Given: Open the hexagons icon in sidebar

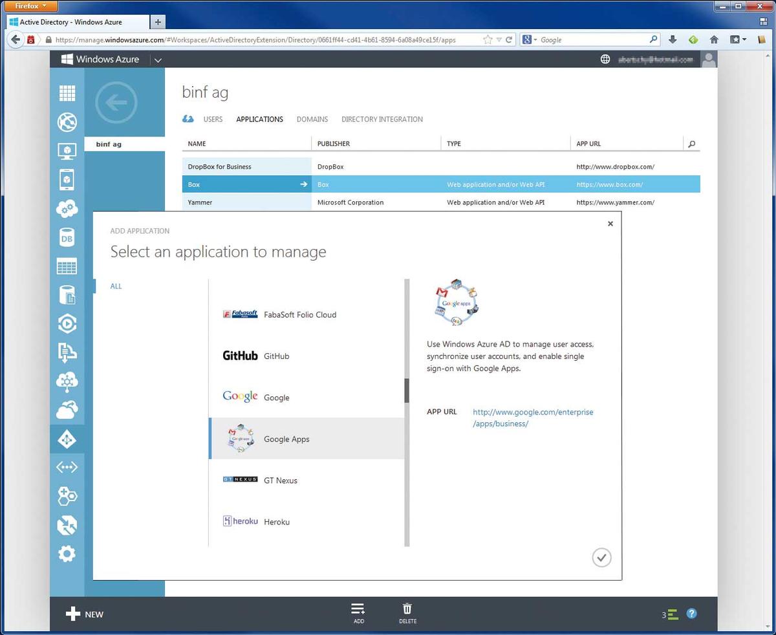Looking at the screenshot, I should click(x=67, y=496).
